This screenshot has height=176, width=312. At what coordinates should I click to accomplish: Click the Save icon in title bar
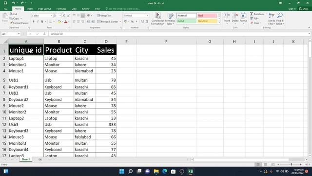click(x=5, y=3)
